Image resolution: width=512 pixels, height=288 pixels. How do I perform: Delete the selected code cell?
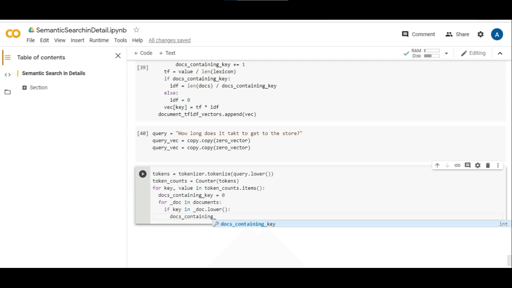pos(488,165)
